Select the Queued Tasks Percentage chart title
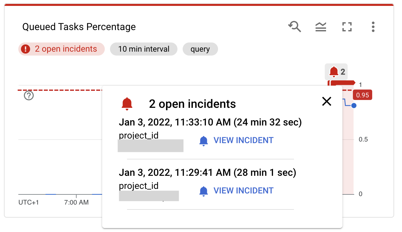Image resolution: width=402 pixels, height=232 pixels. point(79,27)
